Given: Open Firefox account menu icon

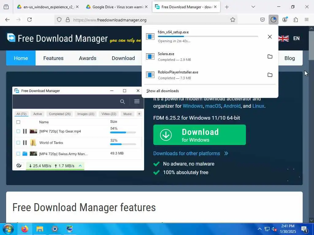Looking at the screenshot, I should [285, 20].
